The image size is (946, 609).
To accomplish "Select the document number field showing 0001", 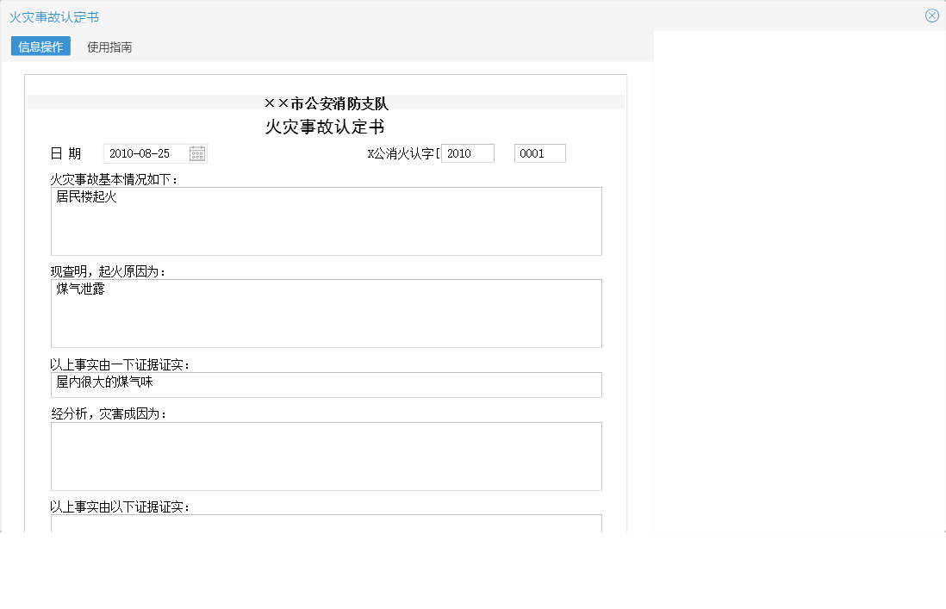I will [x=539, y=152].
